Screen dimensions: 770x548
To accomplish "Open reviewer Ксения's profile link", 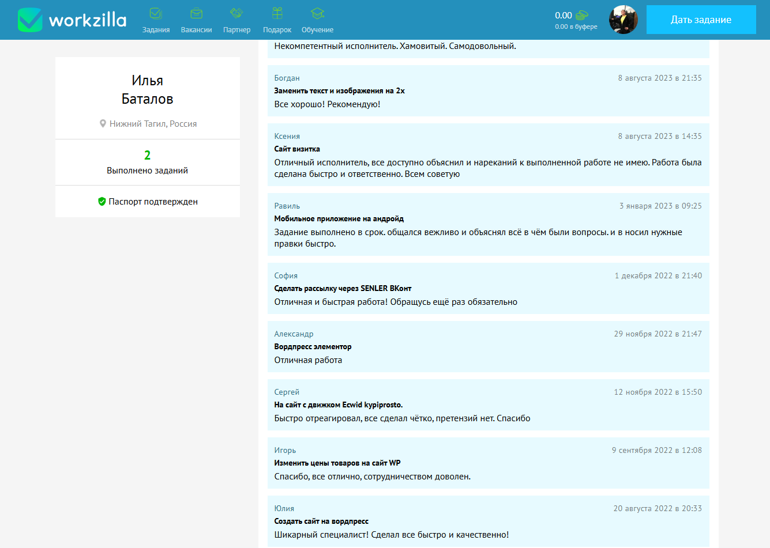I will click(287, 137).
